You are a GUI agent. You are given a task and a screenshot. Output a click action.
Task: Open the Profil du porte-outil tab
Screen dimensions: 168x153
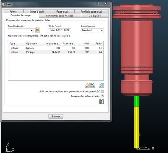click(92, 11)
